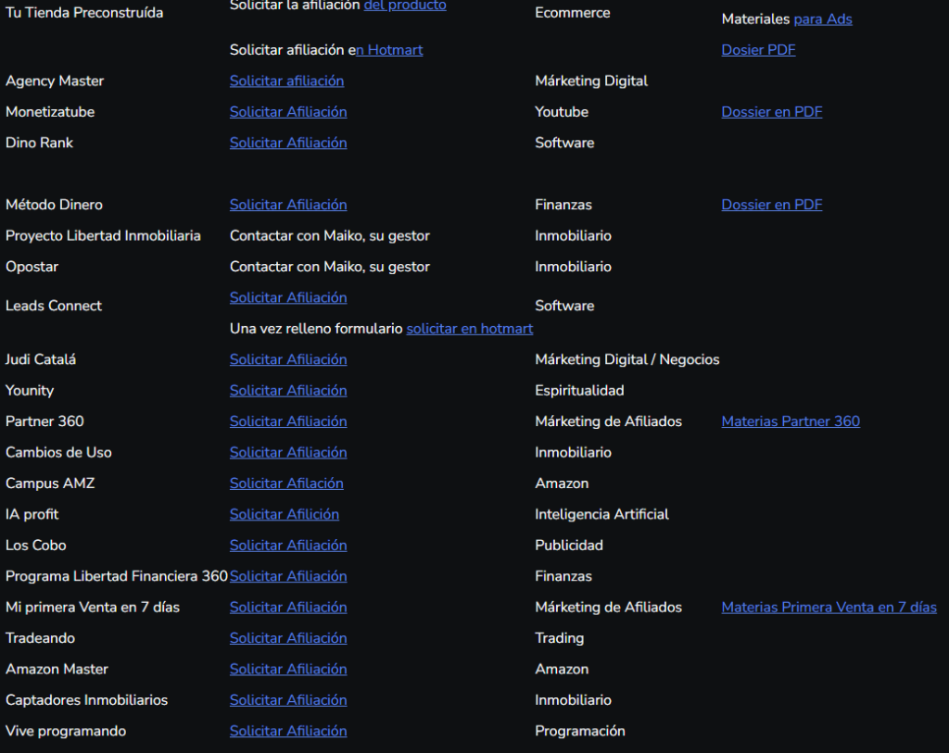Click Solicitar Afiliación in the Dino Rank row
The width and height of the screenshot is (949, 753).
(288, 143)
